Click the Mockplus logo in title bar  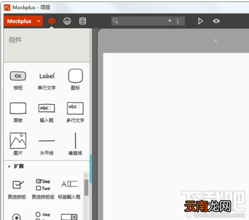[x=7, y=7]
